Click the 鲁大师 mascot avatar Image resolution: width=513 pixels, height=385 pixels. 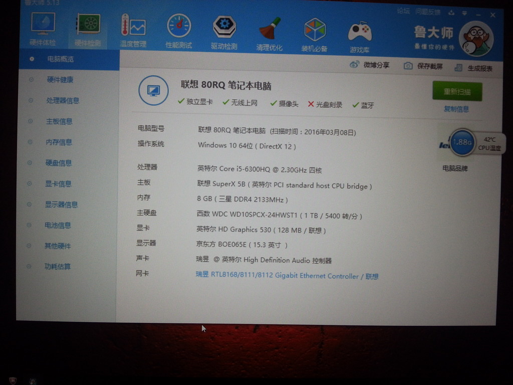(x=476, y=39)
